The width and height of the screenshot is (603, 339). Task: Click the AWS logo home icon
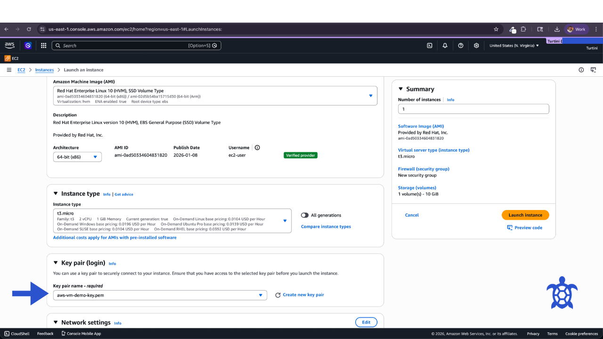(x=9, y=45)
